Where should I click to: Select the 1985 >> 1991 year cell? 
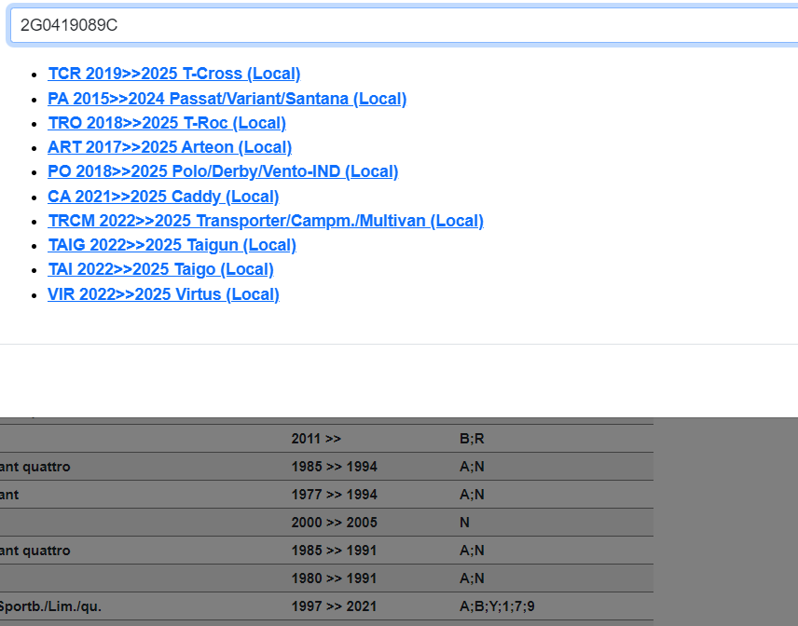tap(334, 551)
